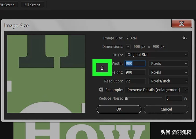Open the Image Size gear settings menu
Screen dimensions: 196x139
184,38
